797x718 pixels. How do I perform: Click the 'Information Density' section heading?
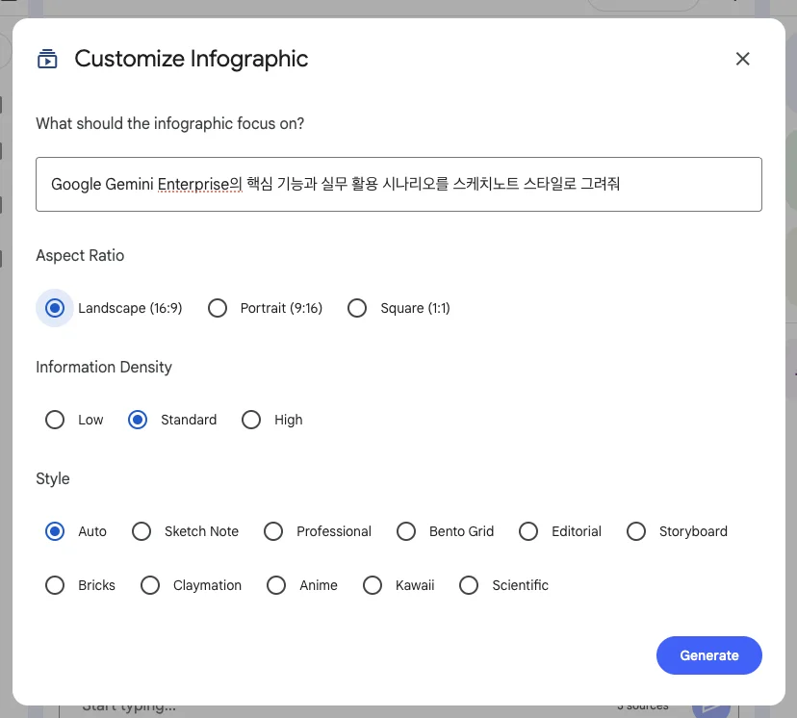[x=104, y=367]
